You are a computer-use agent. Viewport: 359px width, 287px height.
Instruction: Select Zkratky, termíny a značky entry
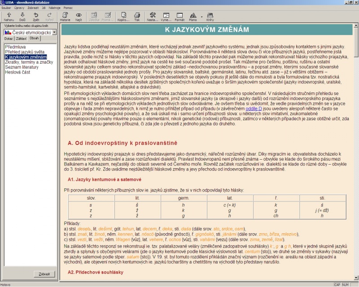(x=29, y=62)
